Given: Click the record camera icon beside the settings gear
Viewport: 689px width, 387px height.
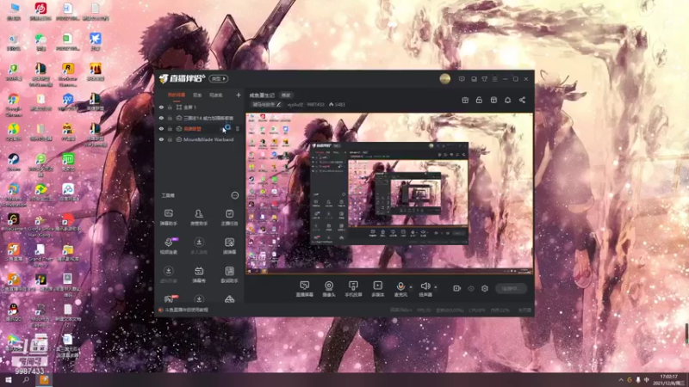Looking at the screenshot, I should [457, 288].
